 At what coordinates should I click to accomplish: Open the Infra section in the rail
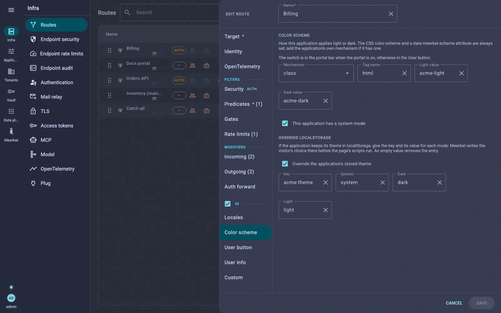11,34
